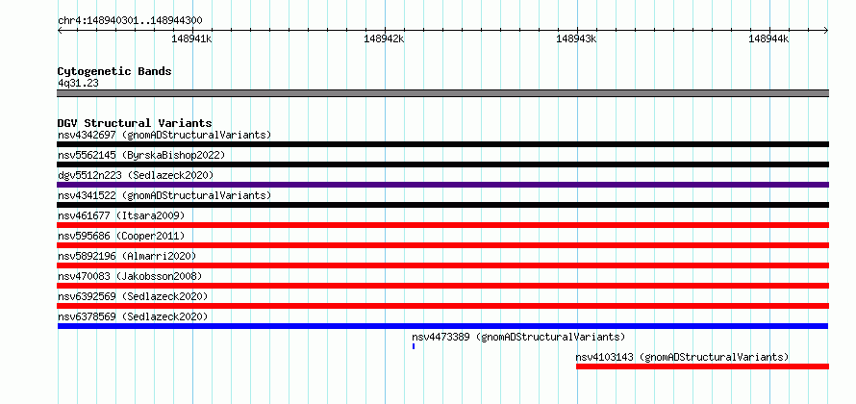The width and height of the screenshot is (856, 404).
Task: Click the nsv4473389 gnomADStructuralVariants label
Action: click(518, 337)
